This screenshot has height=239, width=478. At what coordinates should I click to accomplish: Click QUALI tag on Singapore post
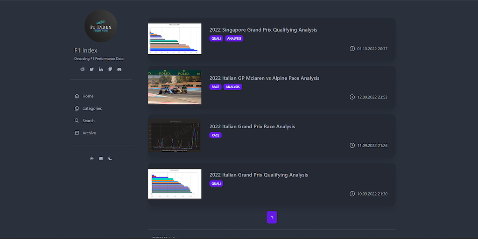(216, 38)
